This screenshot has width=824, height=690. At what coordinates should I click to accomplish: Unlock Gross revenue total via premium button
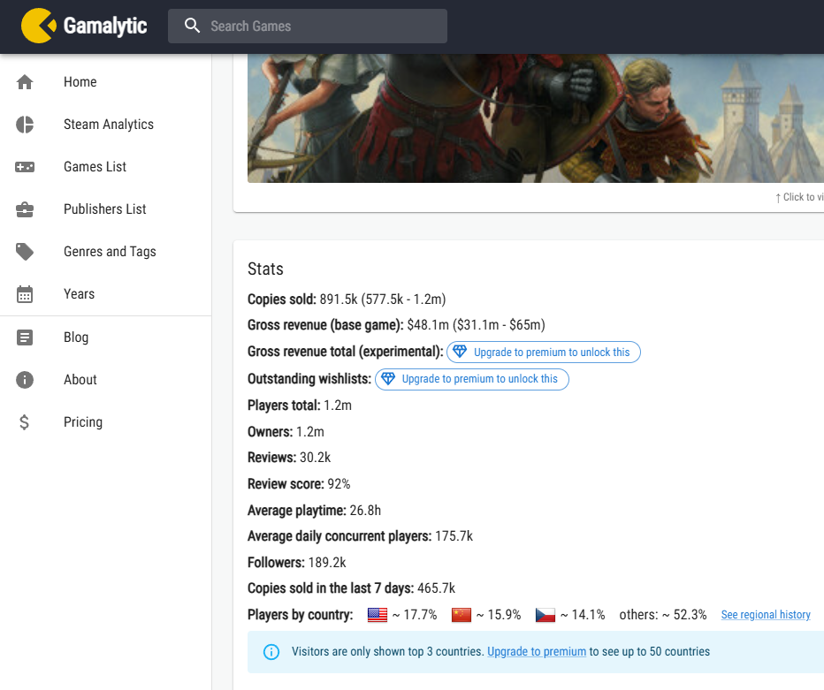pyautogui.click(x=544, y=352)
